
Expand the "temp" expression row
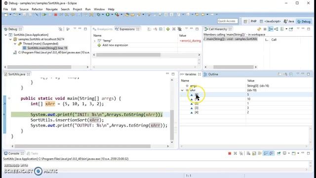(x=95, y=41)
